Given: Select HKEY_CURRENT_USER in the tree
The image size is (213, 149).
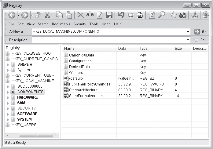Looking at the screenshot, I should click(33, 75).
